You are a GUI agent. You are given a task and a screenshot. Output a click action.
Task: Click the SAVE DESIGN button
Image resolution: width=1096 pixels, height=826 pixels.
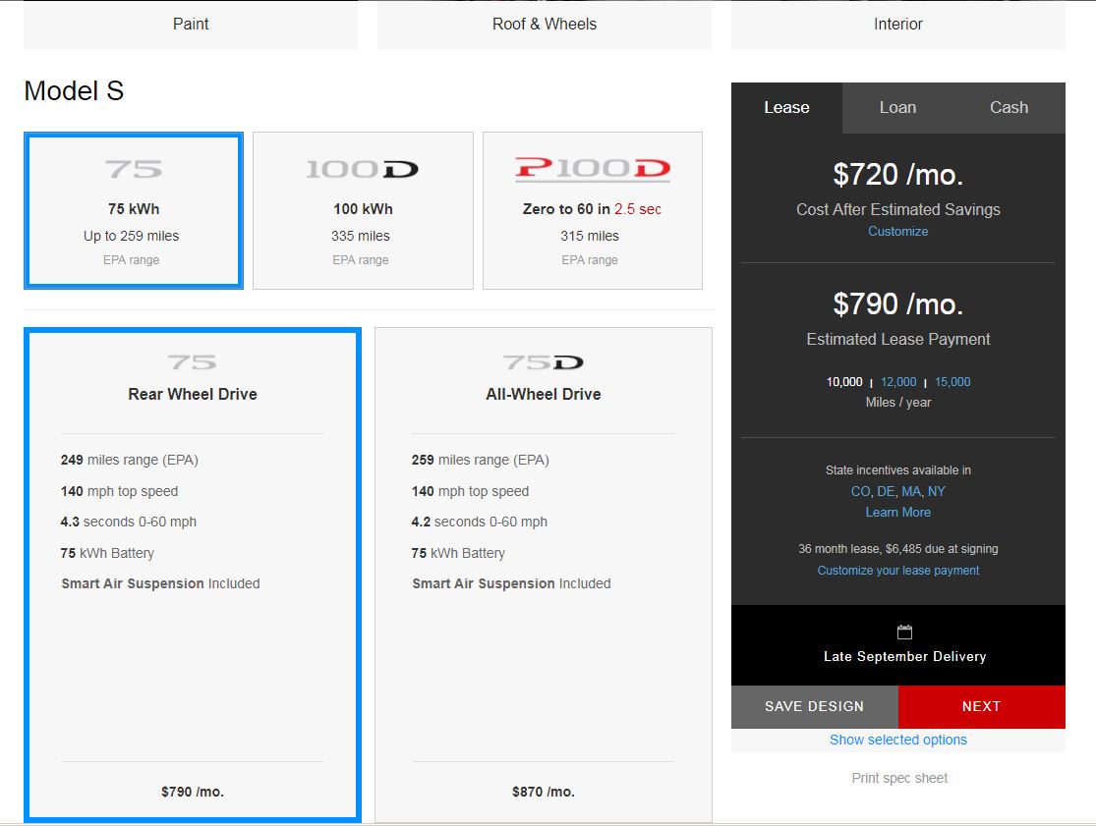[x=814, y=707]
